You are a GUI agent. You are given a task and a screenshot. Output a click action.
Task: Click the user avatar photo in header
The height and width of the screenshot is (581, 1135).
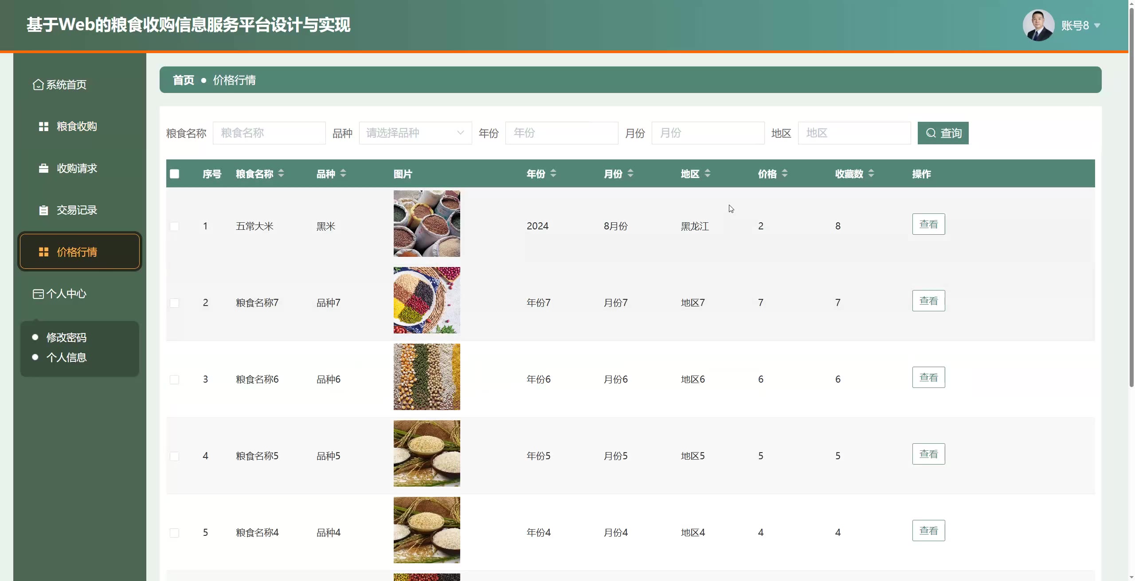click(1038, 25)
